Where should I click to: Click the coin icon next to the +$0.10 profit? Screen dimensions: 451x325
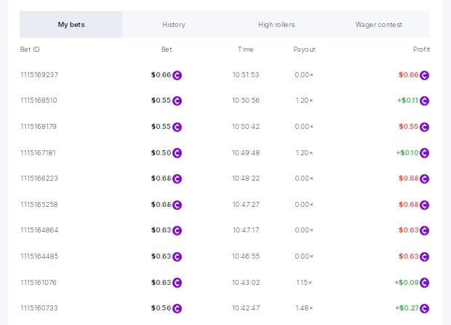[x=425, y=153]
